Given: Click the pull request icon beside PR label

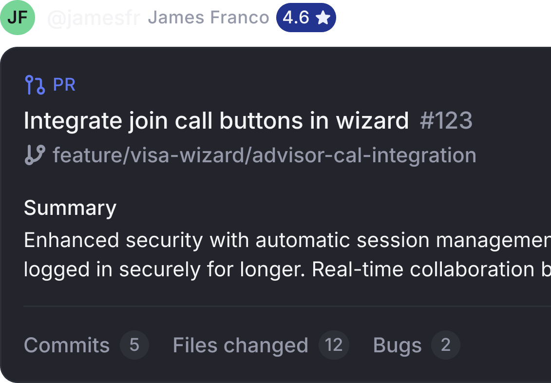Looking at the screenshot, I should point(34,84).
